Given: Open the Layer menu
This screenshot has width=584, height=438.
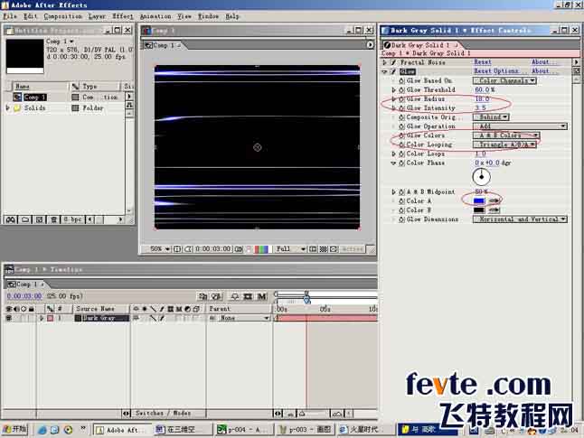Looking at the screenshot, I should (x=97, y=16).
